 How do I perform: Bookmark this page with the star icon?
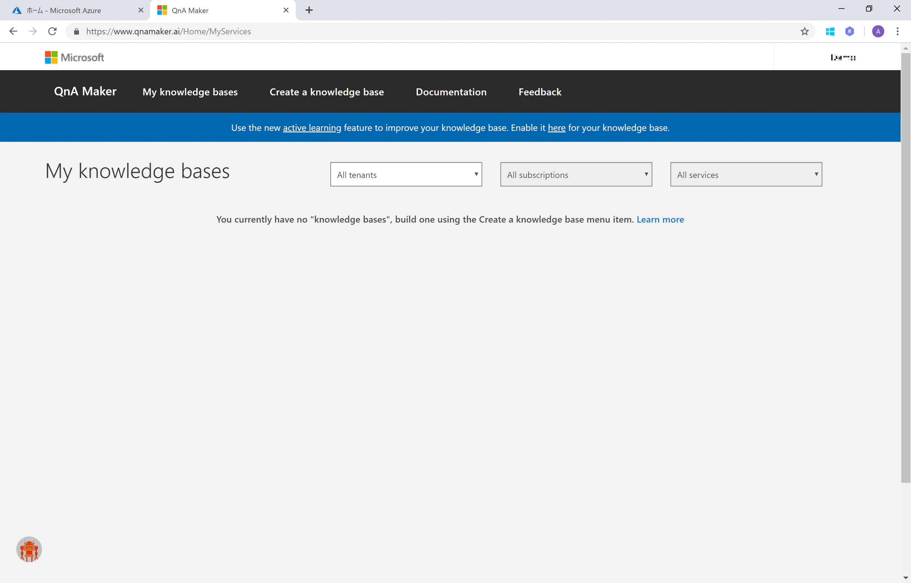(x=805, y=31)
